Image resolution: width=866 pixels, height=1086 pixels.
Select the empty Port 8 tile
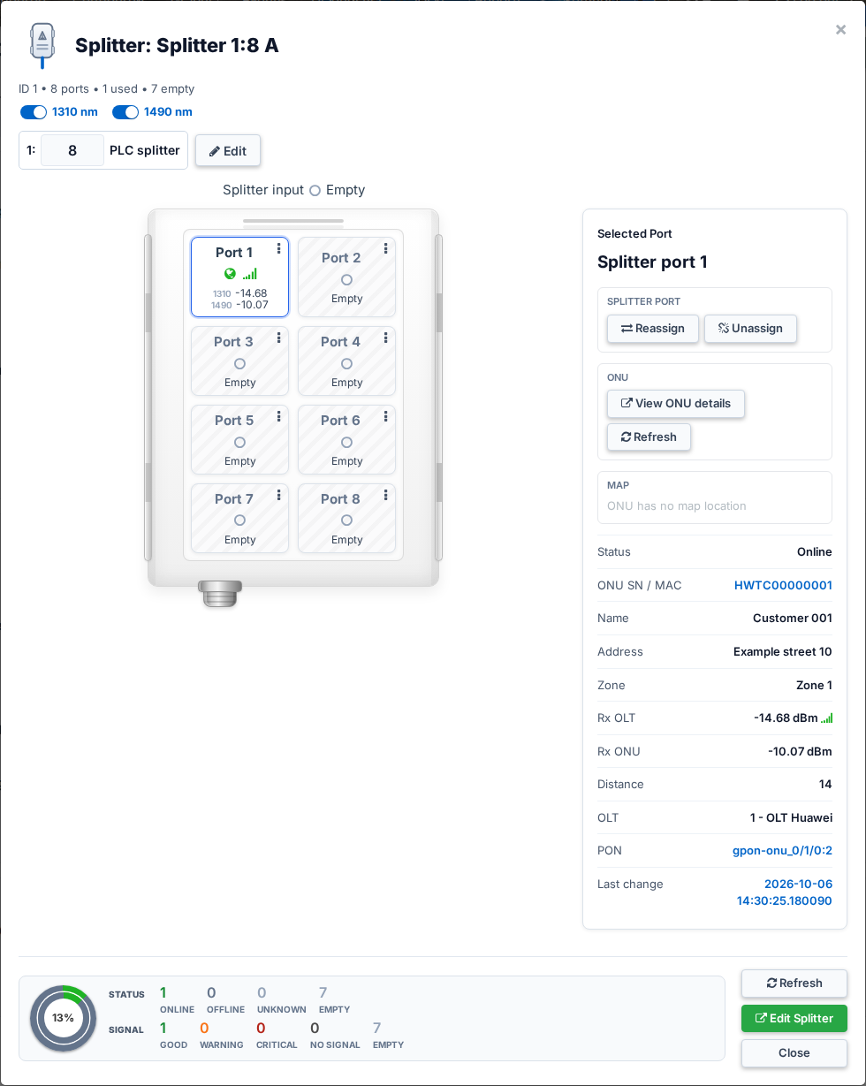[346, 519]
